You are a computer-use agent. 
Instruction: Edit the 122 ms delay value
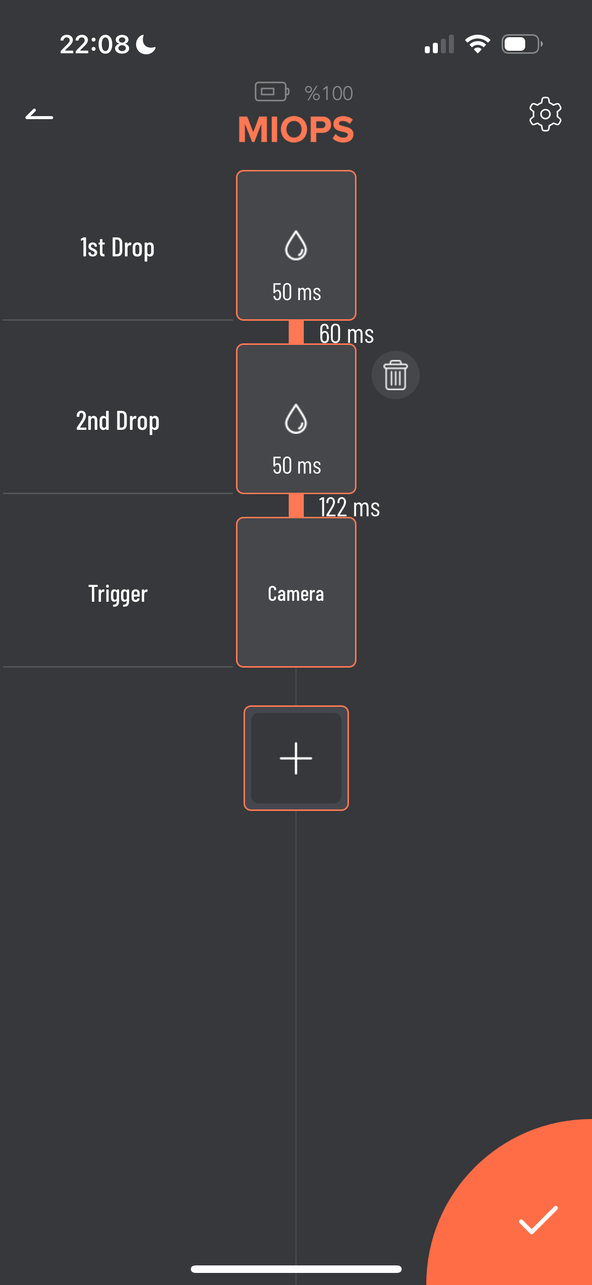point(349,507)
